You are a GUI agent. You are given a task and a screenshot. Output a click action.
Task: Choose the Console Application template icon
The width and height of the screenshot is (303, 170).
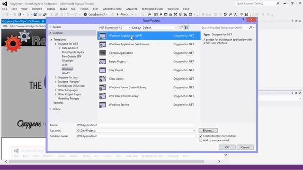pos(103,53)
